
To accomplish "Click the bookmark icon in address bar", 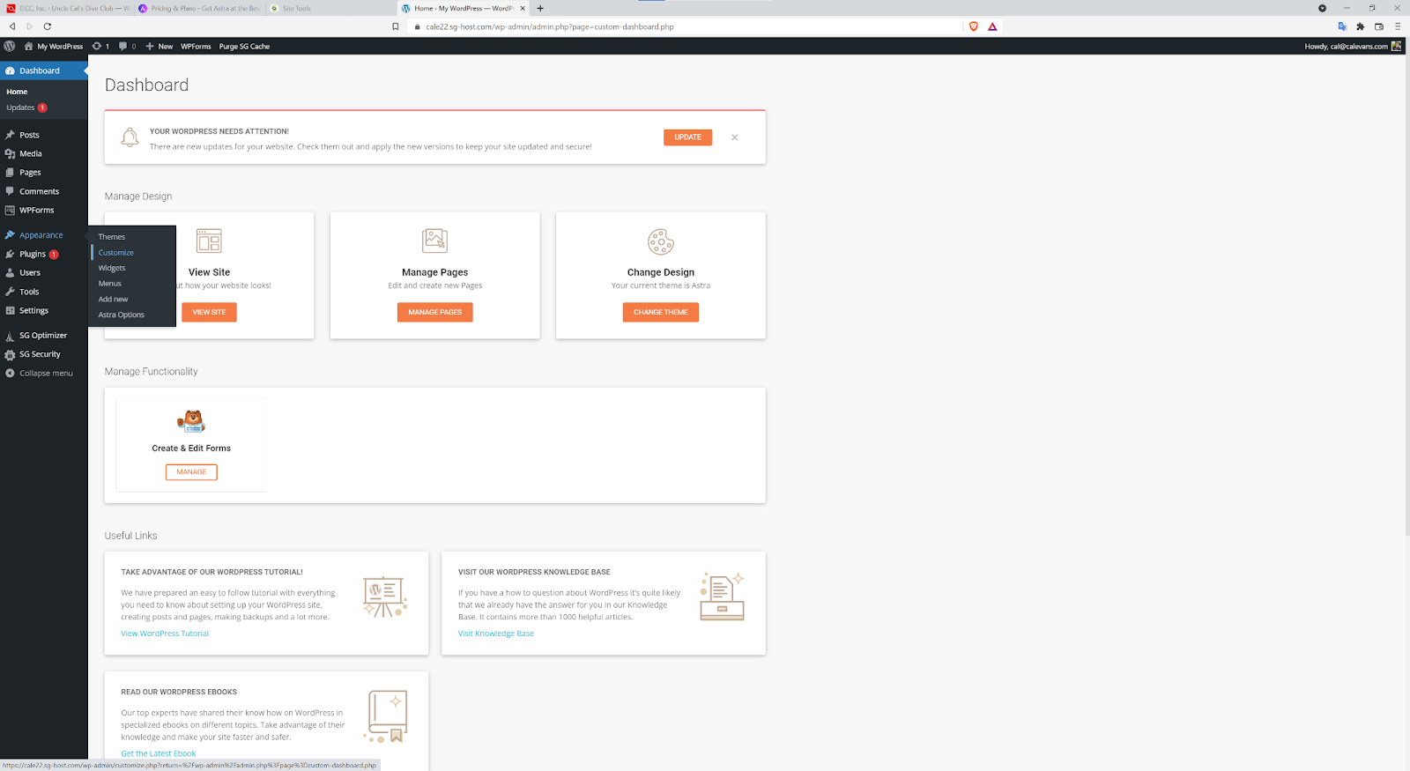I will click(396, 26).
